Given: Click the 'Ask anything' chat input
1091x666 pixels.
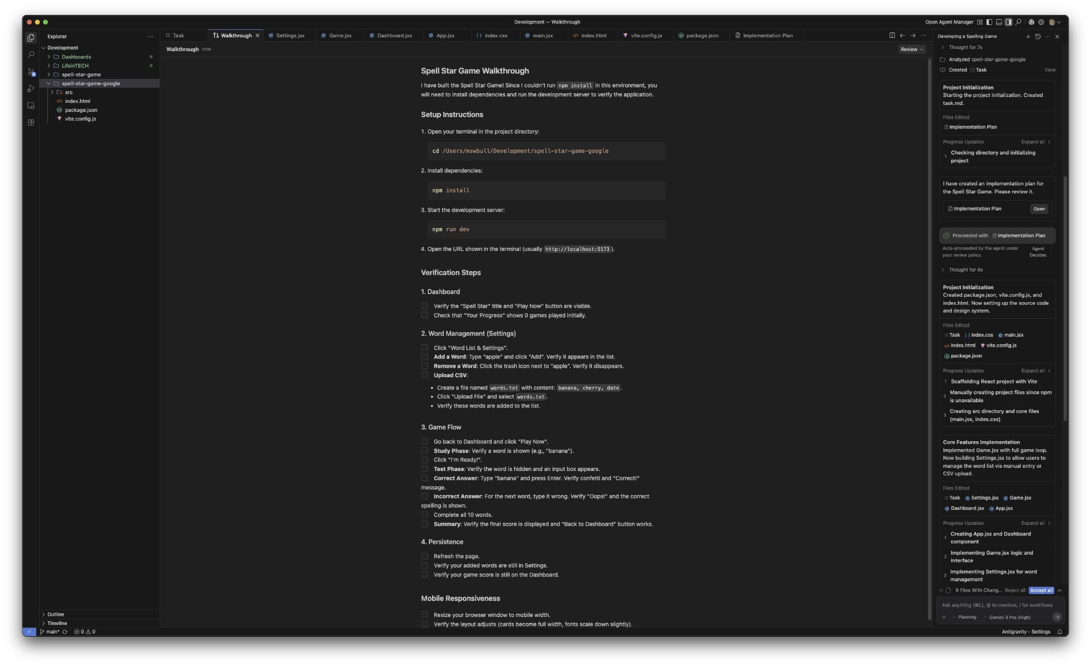Looking at the screenshot, I should point(996,605).
